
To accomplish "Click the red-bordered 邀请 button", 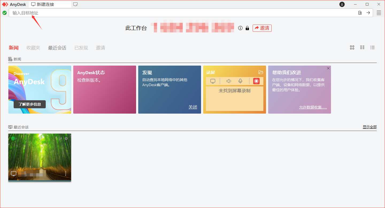I will tap(262, 28).
